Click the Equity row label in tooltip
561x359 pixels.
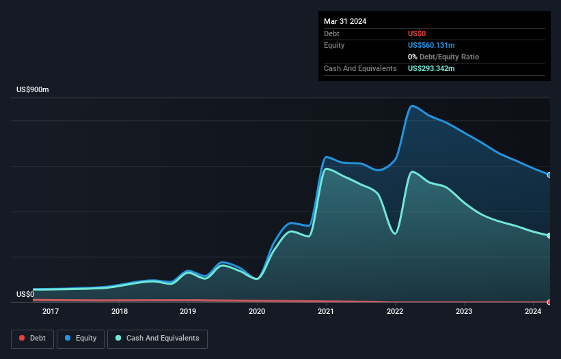(x=334, y=45)
